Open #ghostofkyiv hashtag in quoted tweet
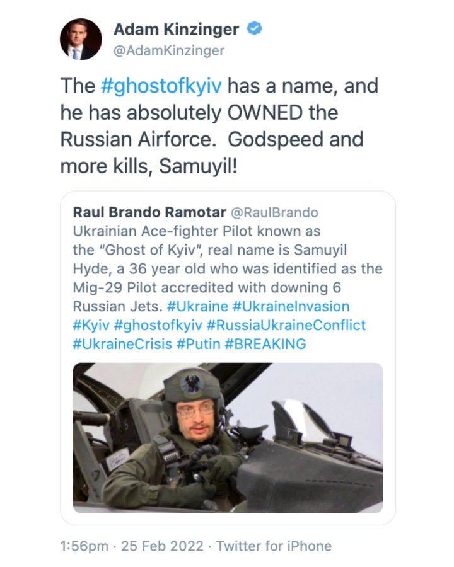The image size is (454, 567). coord(158,325)
